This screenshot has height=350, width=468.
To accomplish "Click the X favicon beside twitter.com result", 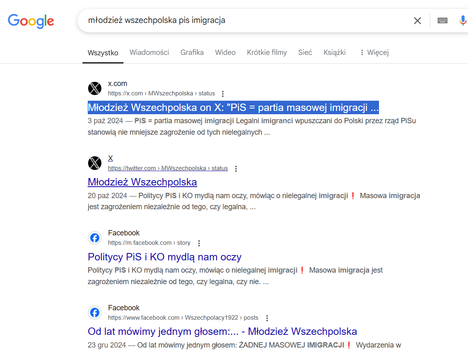I will (95, 163).
